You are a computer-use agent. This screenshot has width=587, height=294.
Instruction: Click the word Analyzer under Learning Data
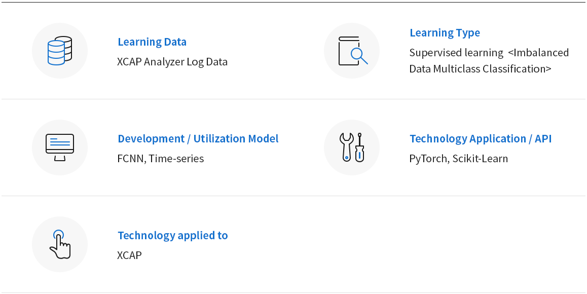[164, 61]
